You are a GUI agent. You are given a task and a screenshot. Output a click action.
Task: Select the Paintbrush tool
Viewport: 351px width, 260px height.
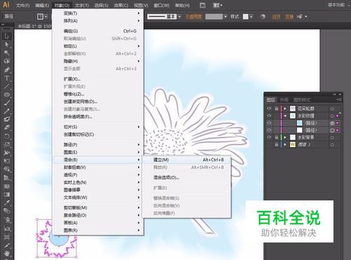[x=6, y=103]
